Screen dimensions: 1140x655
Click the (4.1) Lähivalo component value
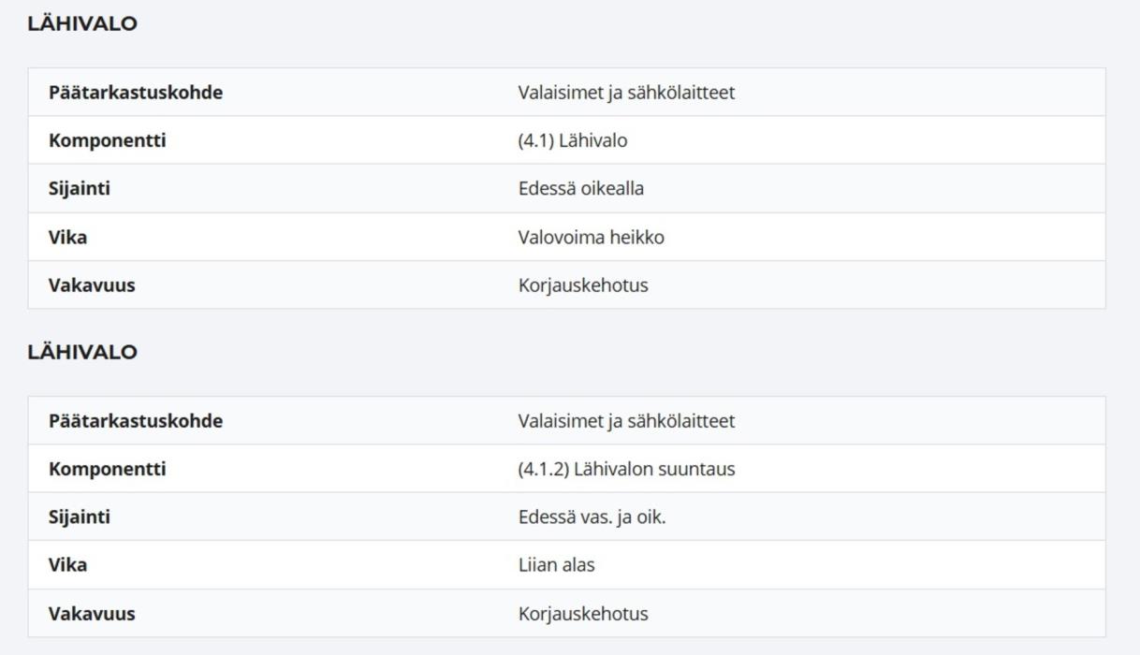pyautogui.click(x=573, y=141)
